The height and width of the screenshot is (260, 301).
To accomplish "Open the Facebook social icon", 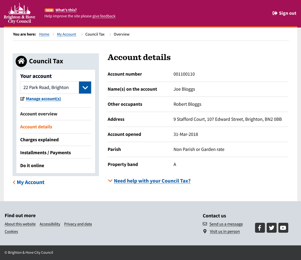I will coord(260,228).
